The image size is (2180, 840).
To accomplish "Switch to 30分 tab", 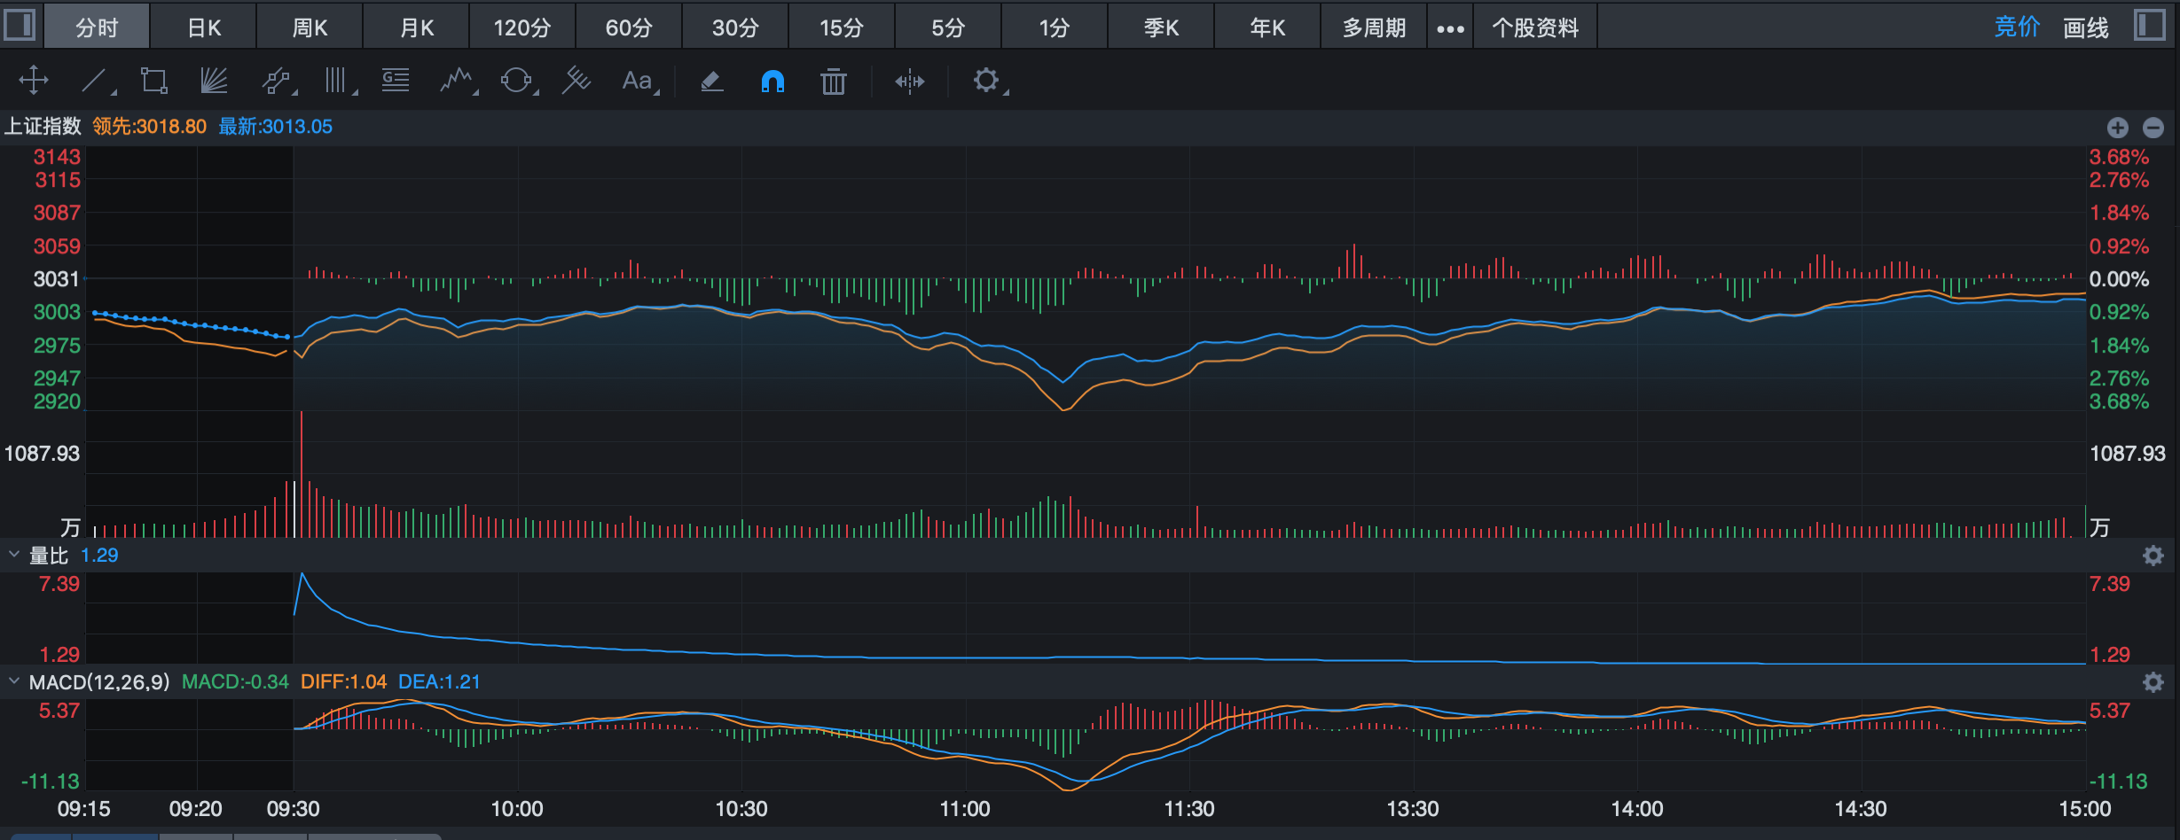I will pos(735,27).
